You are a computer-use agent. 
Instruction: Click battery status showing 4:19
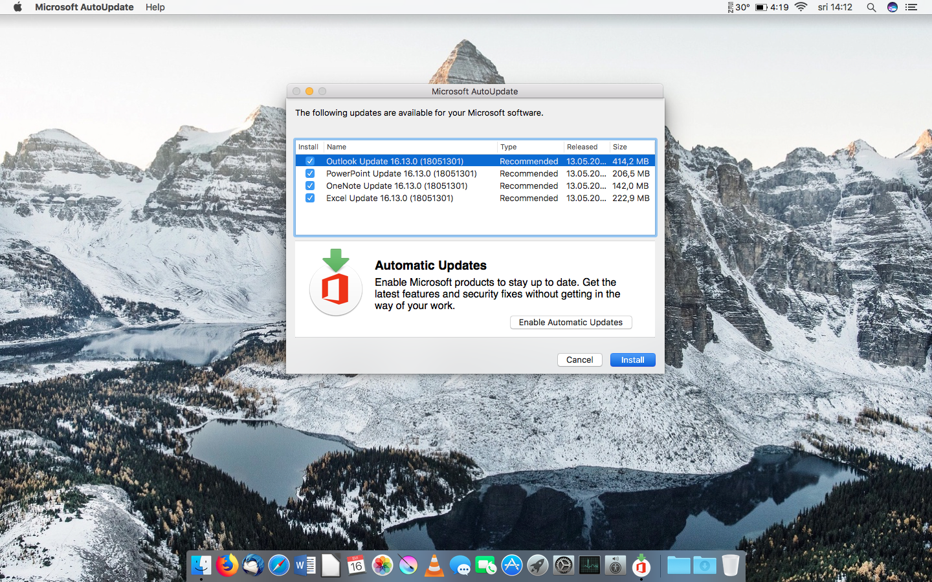click(x=772, y=7)
